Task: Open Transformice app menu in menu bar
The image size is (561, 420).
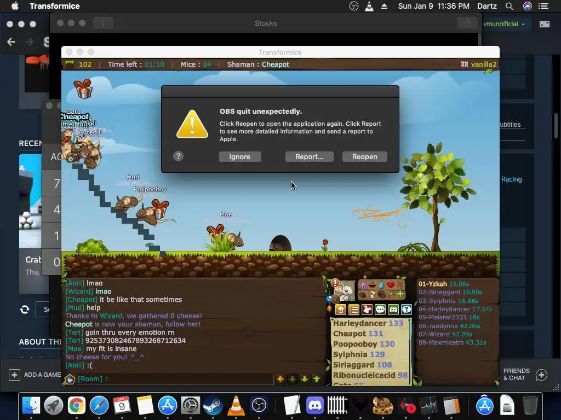Action: coord(55,6)
